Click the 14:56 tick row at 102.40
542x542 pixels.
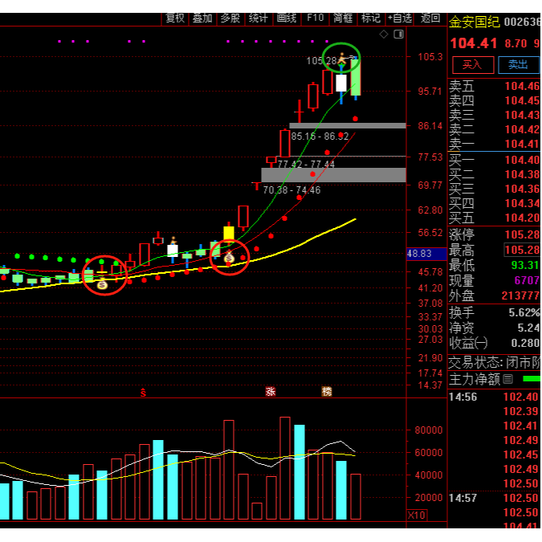(x=495, y=397)
